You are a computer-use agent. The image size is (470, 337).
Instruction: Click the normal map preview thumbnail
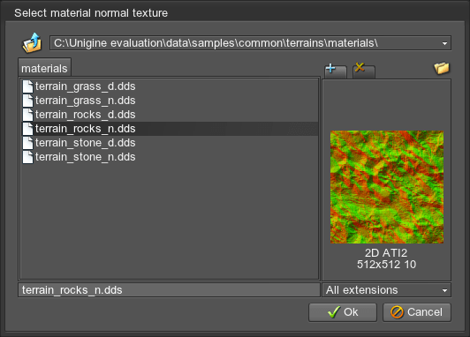[387, 187]
